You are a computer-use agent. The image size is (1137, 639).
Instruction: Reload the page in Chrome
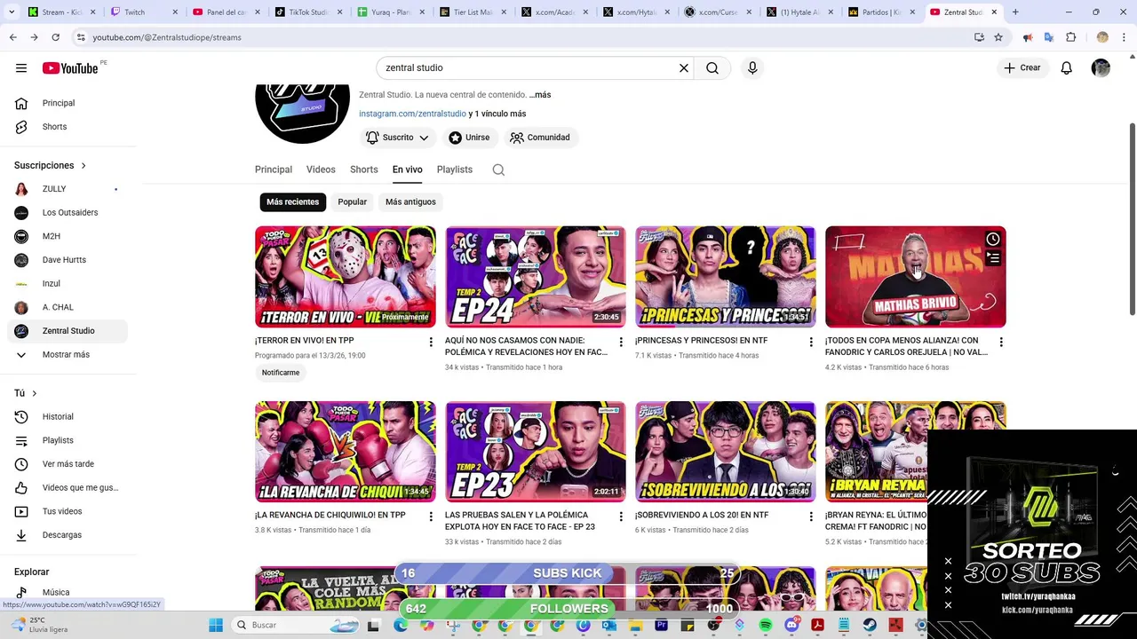[55, 37]
